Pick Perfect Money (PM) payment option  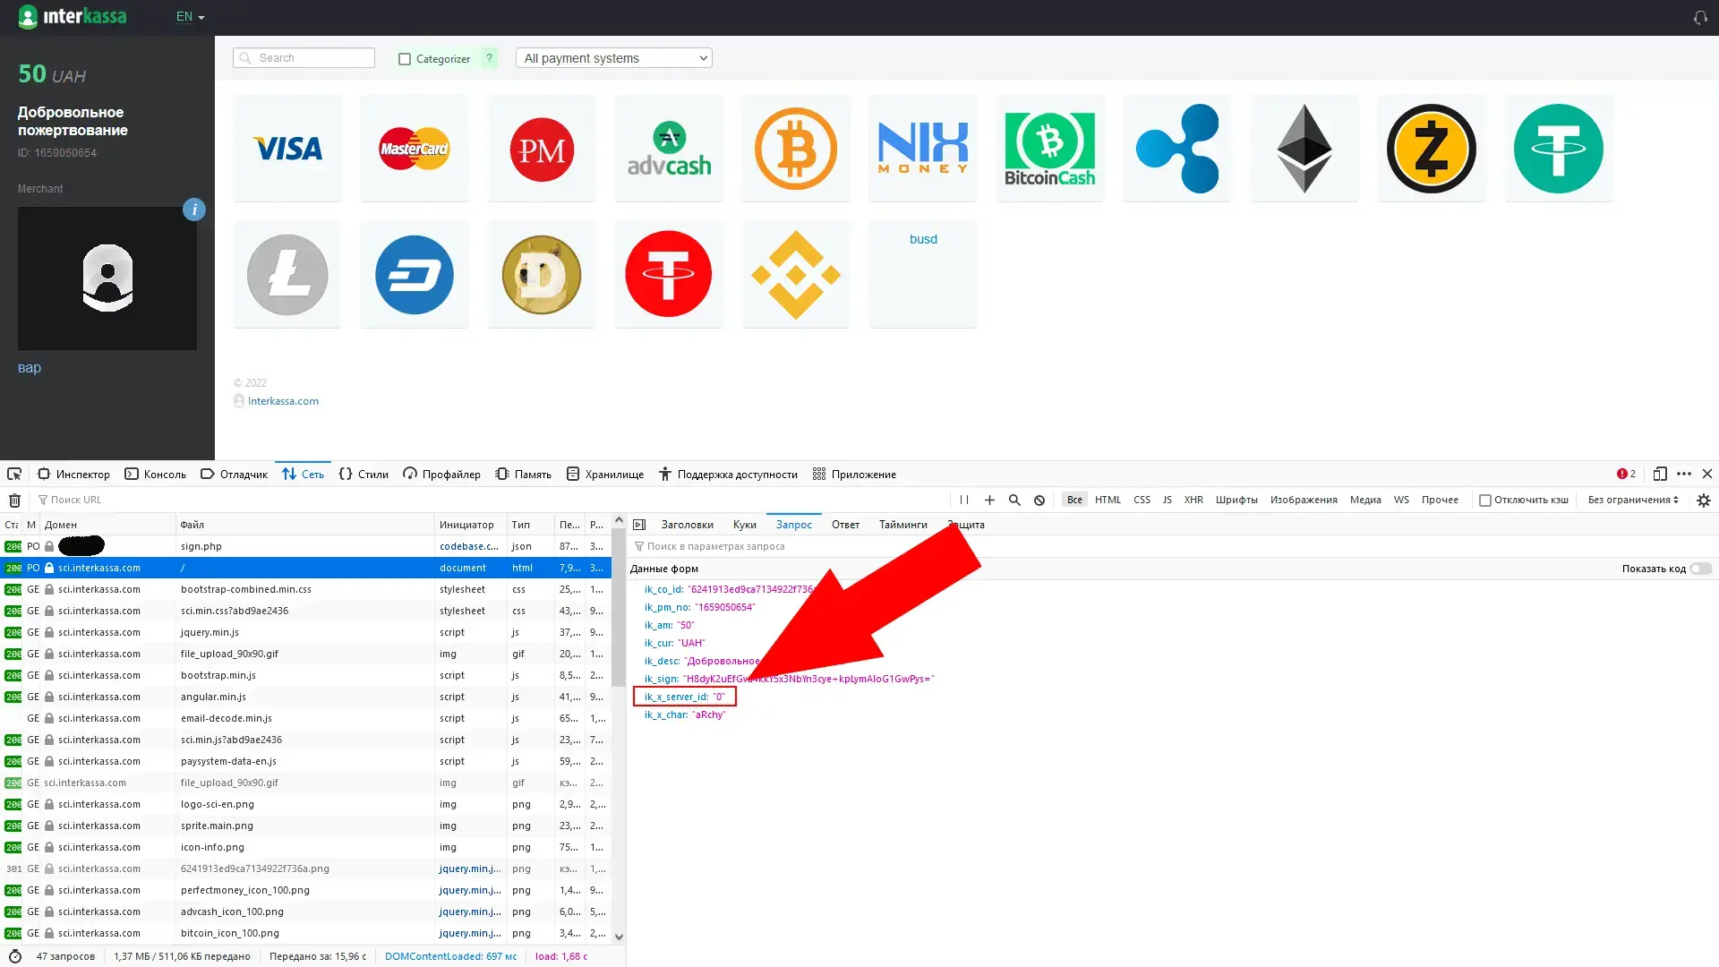tap(542, 149)
